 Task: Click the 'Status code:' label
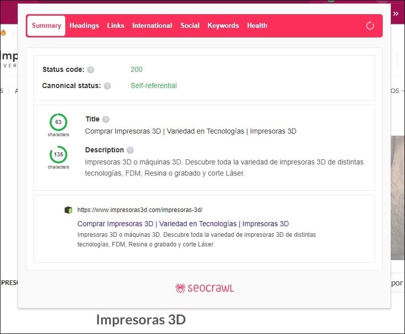tap(63, 69)
